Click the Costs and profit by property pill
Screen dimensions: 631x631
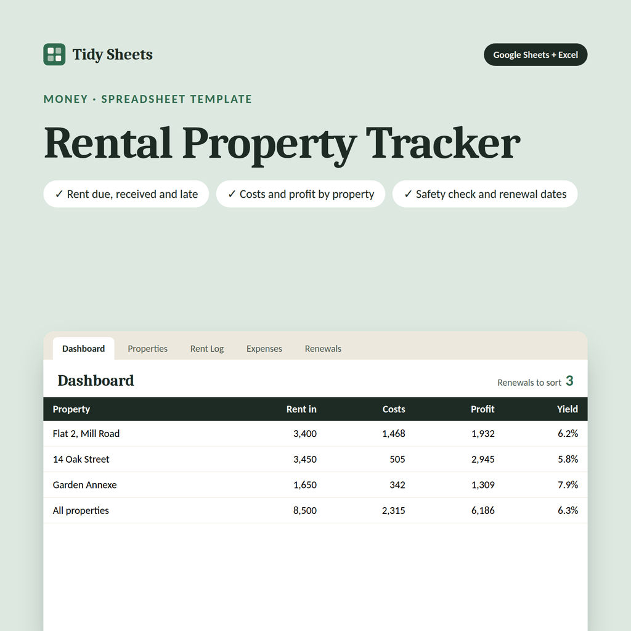pyautogui.click(x=301, y=194)
